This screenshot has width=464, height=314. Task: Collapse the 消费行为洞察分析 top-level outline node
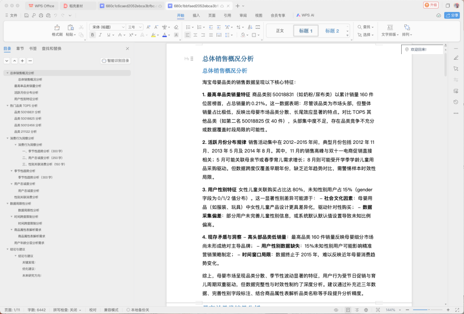(7, 138)
